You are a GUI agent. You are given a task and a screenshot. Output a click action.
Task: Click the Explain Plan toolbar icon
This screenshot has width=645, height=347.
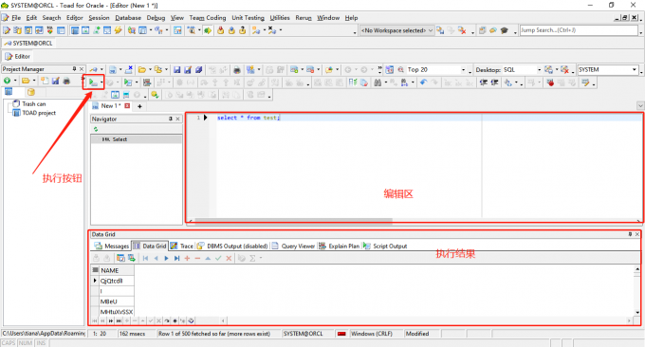(x=147, y=82)
